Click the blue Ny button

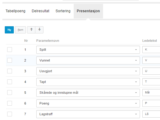pyautogui.click(x=9, y=30)
